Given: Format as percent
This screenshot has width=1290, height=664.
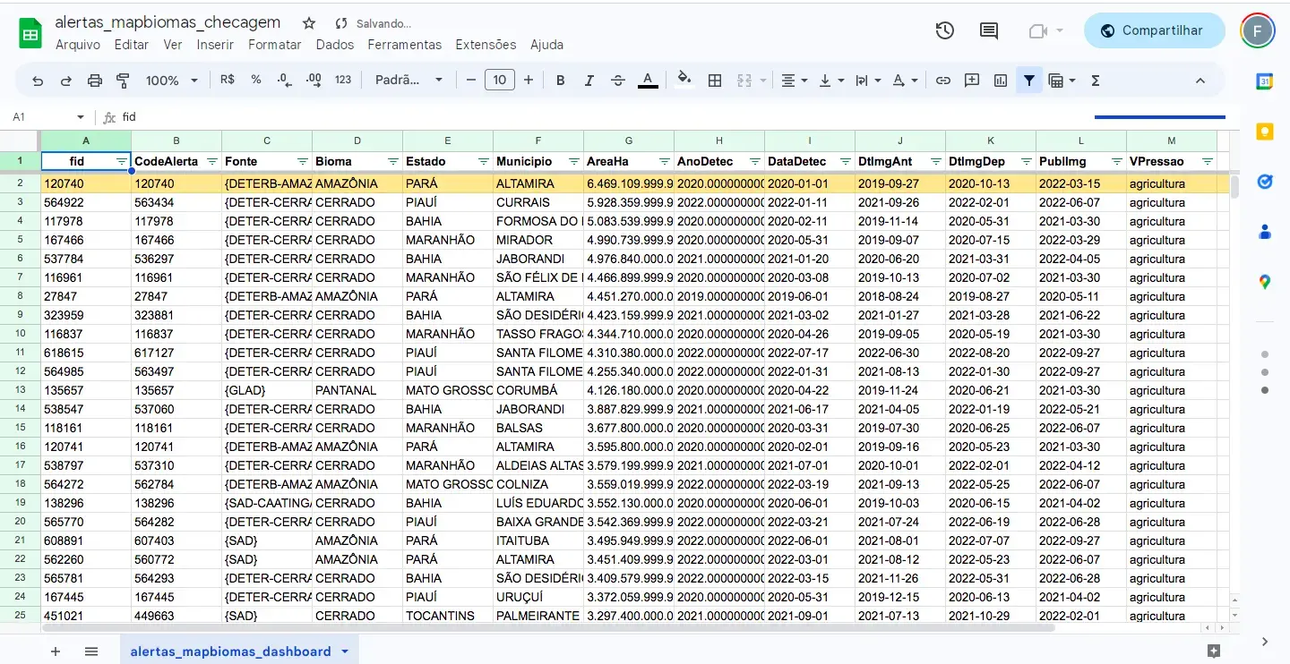Looking at the screenshot, I should click(256, 80).
